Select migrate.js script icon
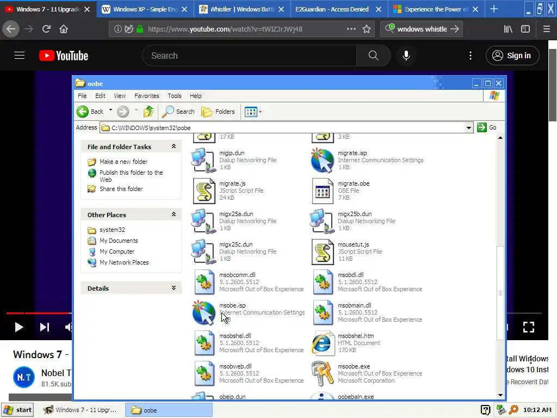The image size is (557, 418). point(204,191)
